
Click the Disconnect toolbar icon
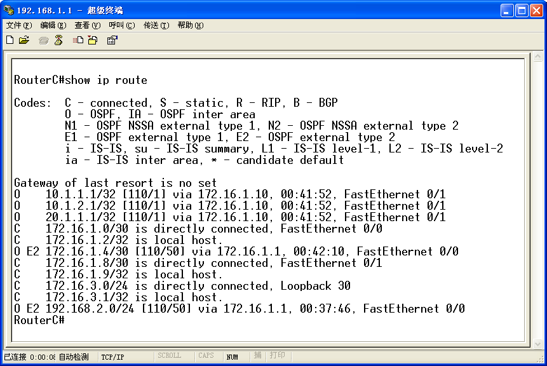58,41
